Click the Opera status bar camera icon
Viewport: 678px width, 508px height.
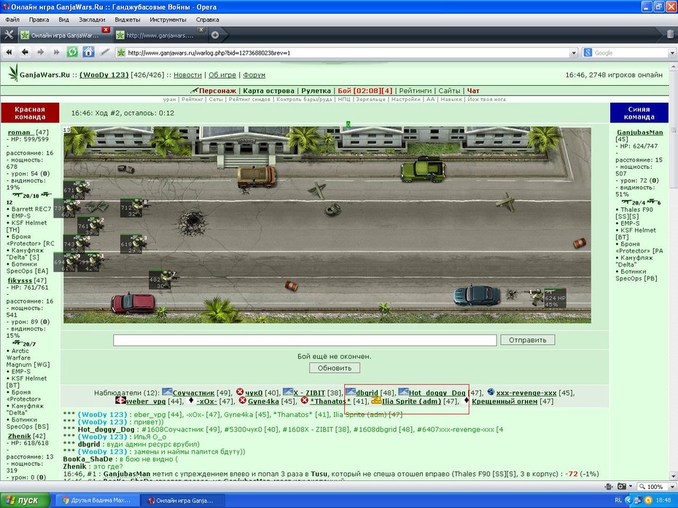click(621, 486)
